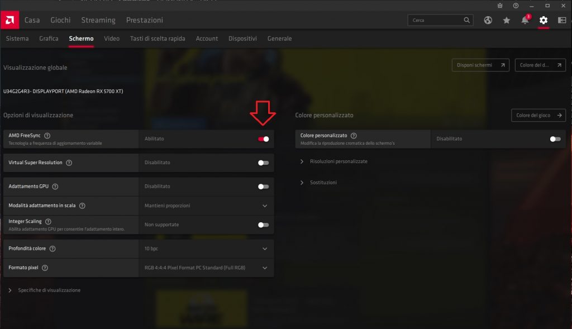Click the Disponi schermi button
The height and width of the screenshot is (329, 572).
(480, 65)
